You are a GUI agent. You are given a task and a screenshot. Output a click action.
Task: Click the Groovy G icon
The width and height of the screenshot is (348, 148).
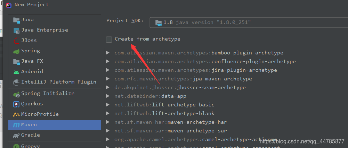pos(16,146)
